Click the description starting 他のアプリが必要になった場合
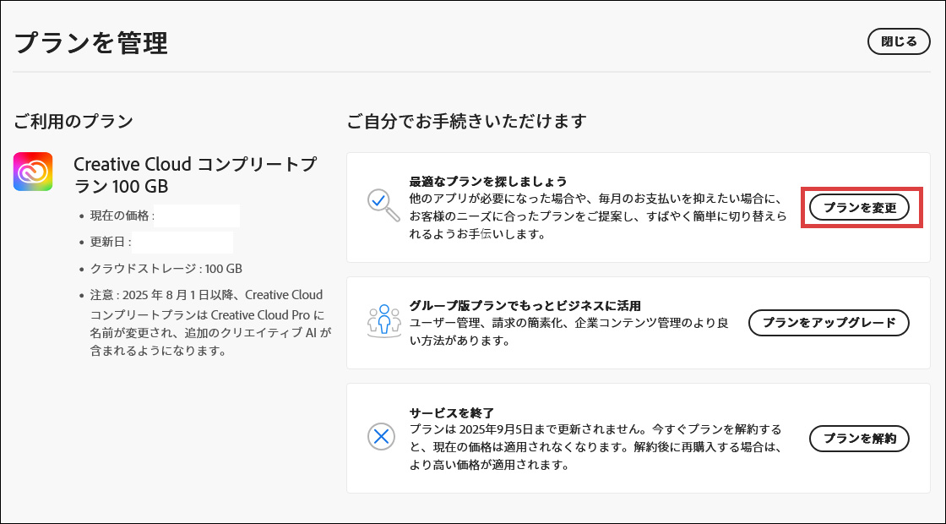The height and width of the screenshot is (524, 946). (598, 216)
